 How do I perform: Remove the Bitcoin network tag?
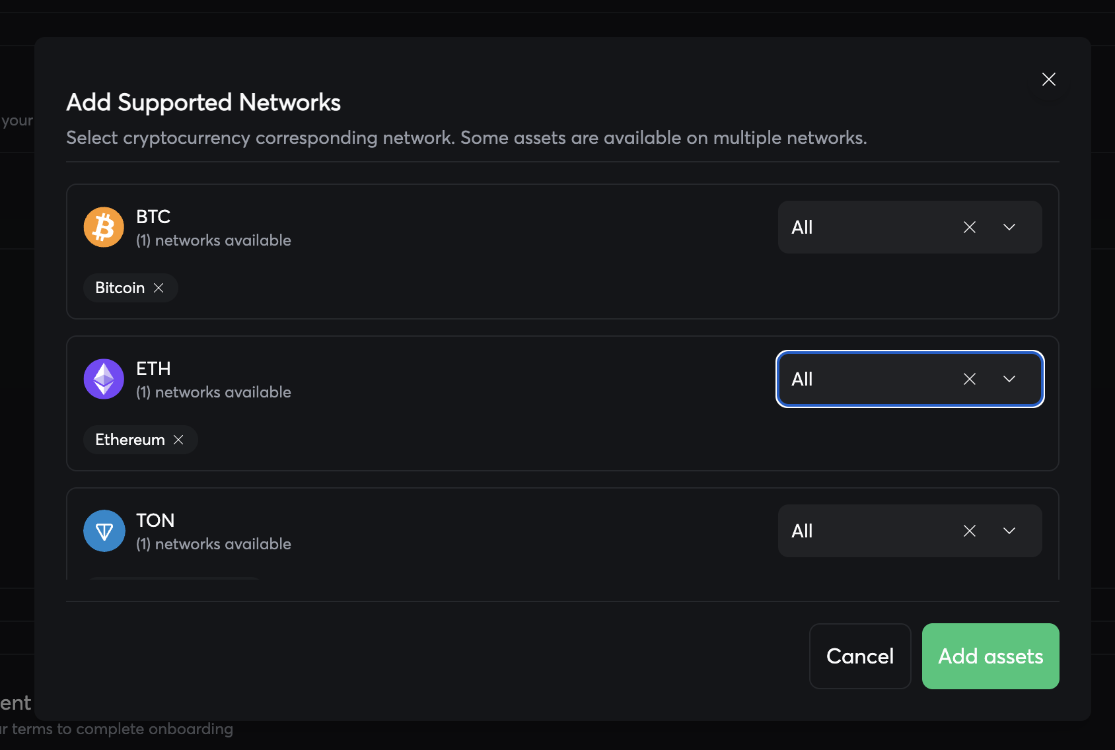click(x=159, y=288)
